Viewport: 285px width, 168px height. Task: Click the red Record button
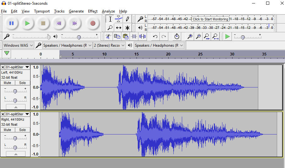point(92,23)
